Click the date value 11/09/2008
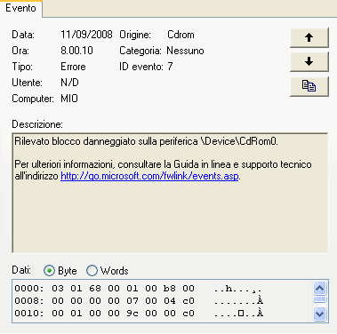 [x=86, y=35]
